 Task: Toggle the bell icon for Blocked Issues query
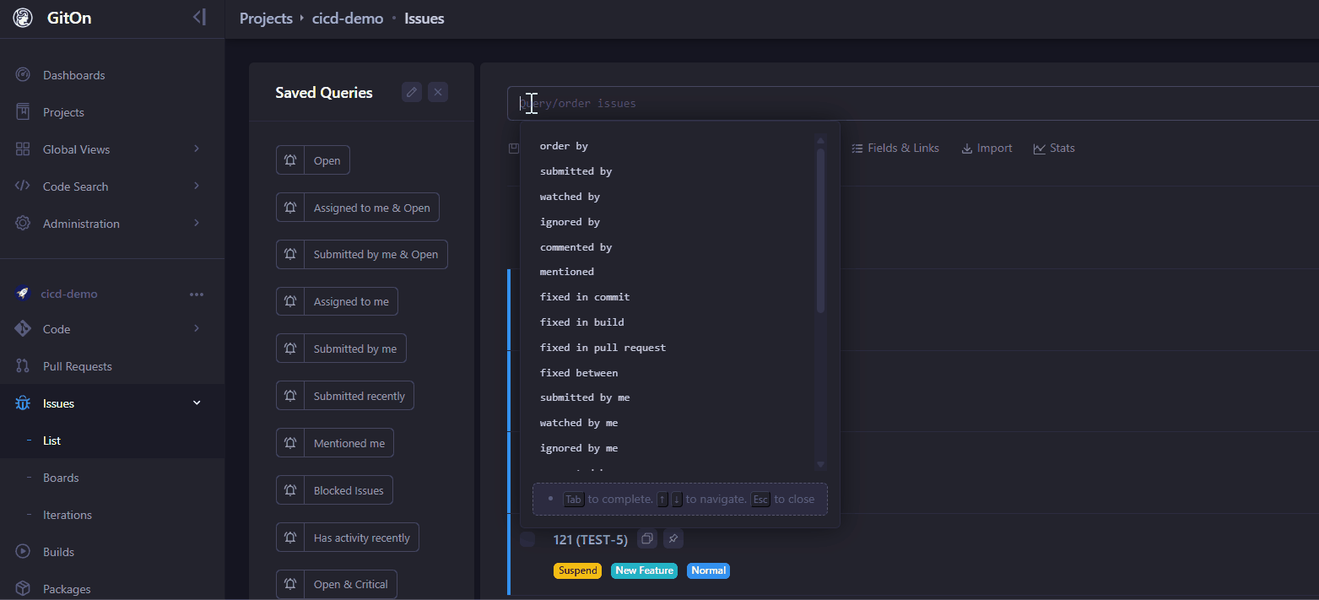290,490
